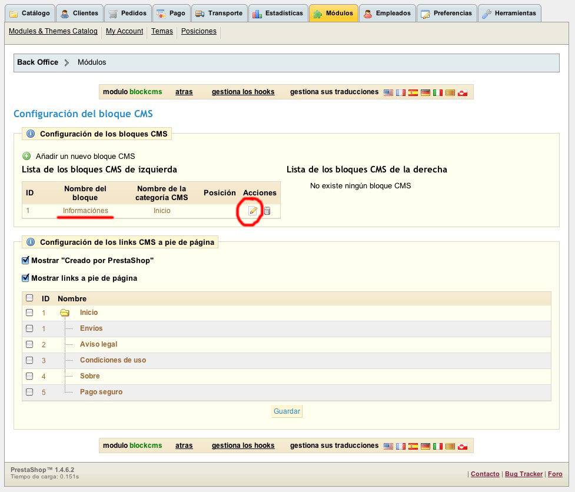Click the shopping cart icon on Pedidos tab
The image size is (575, 492).
tap(113, 14)
